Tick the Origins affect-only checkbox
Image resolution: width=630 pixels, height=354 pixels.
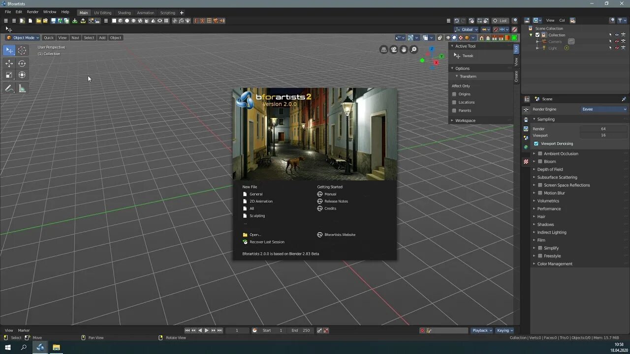coord(454,94)
